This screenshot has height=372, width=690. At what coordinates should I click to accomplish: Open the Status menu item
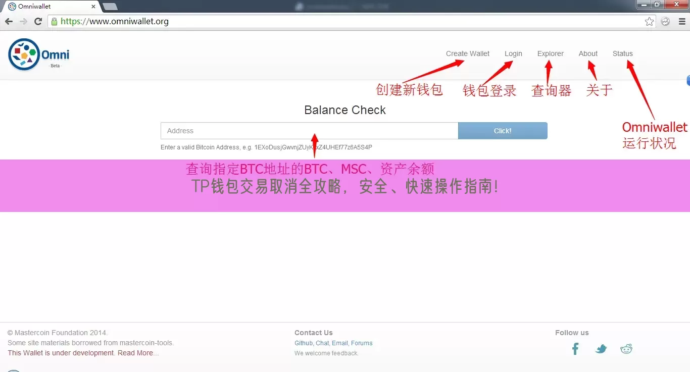[622, 54]
